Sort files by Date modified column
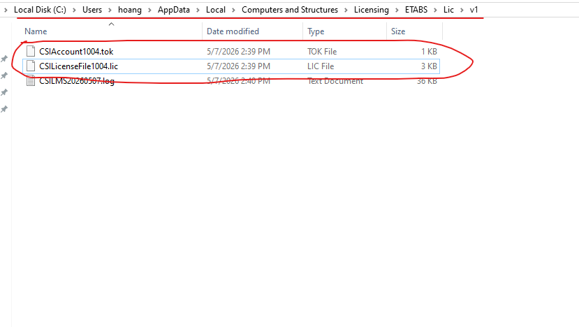The width and height of the screenshot is (579, 327). click(233, 31)
